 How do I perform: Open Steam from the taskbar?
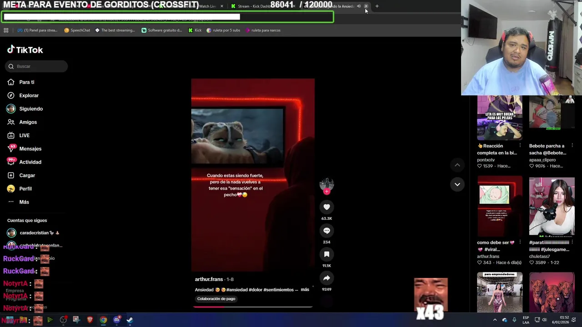point(130,320)
